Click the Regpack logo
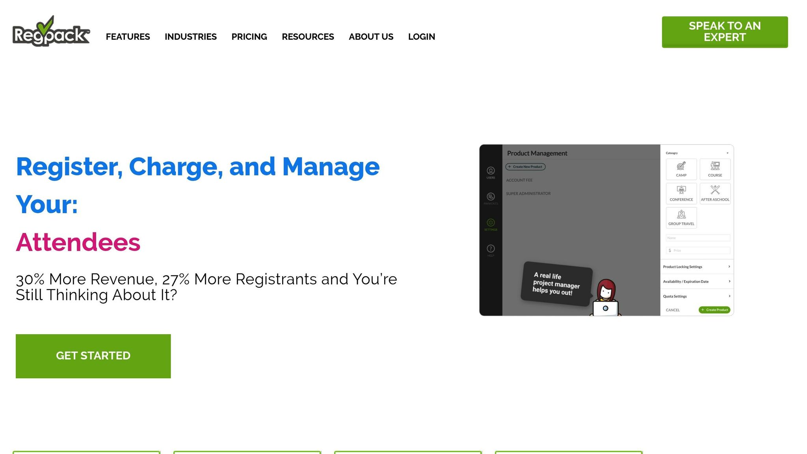 pos(51,32)
